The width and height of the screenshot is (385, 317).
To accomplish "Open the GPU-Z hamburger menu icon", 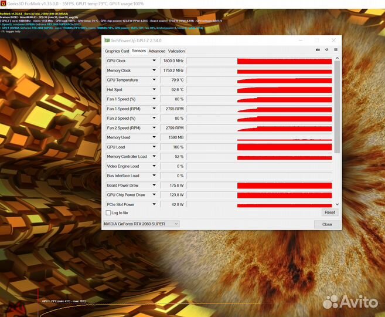I will pos(336,50).
